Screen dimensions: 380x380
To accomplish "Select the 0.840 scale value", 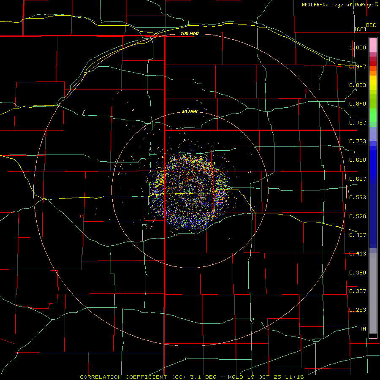I will coord(358,104).
